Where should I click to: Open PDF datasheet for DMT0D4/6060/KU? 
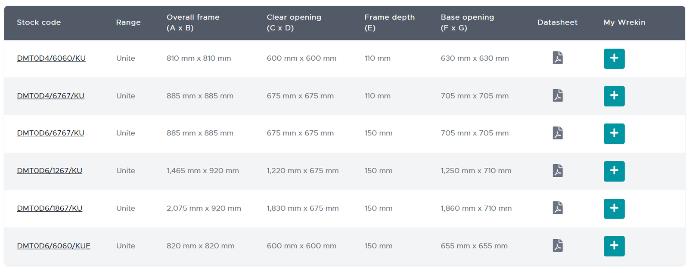click(x=558, y=58)
